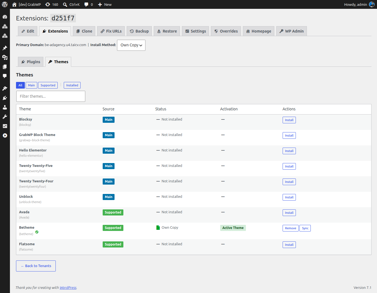Click the Theme column header
377x293 pixels.
[x=25, y=109]
